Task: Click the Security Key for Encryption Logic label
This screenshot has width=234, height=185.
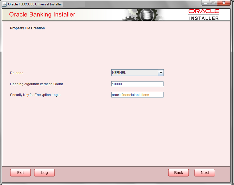Action: pos(35,95)
